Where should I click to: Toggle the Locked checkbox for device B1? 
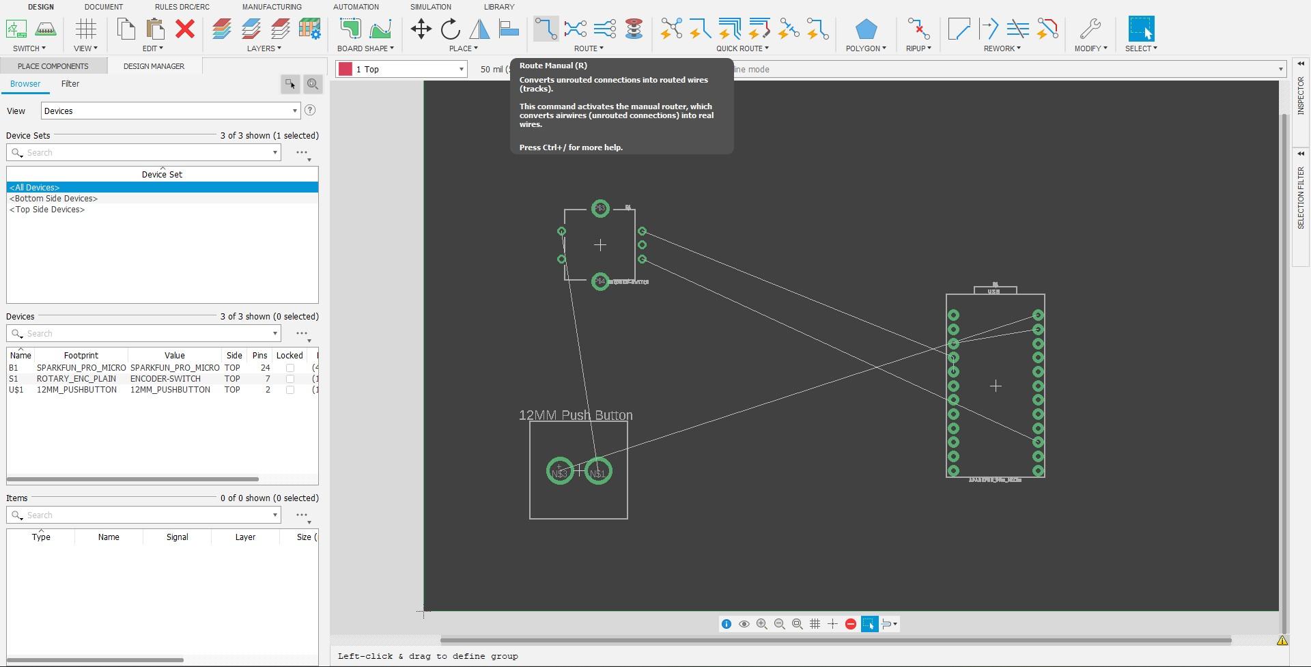click(290, 367)
